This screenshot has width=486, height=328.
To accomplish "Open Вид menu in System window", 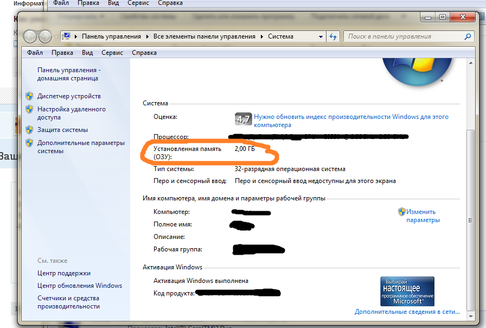I will (87, 53).
